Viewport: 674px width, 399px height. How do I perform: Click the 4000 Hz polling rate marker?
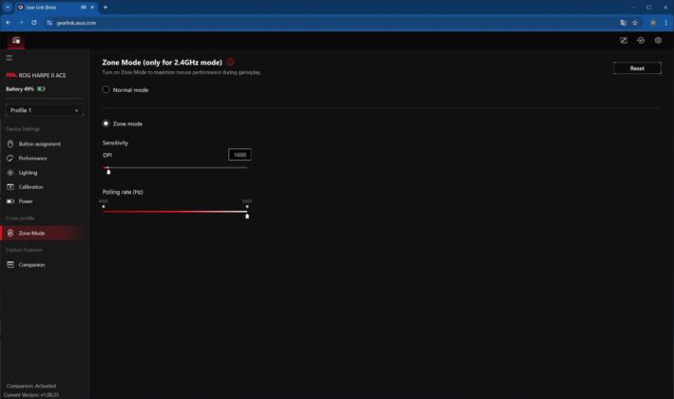[104, 204]
